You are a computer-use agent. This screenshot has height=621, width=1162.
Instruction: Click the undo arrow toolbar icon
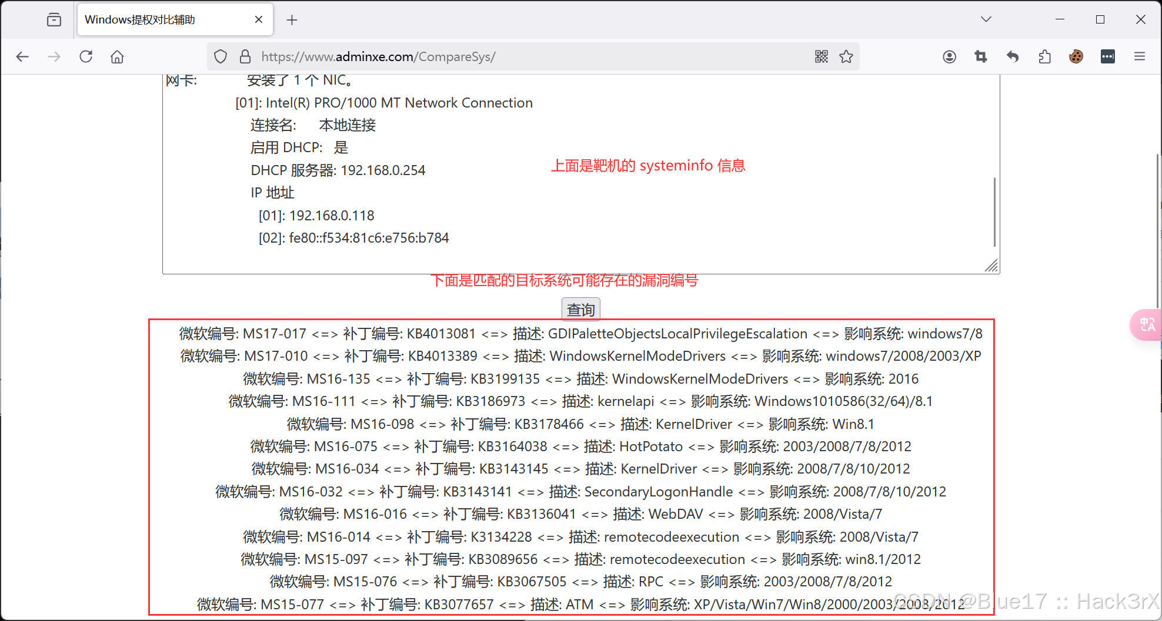coord(1013,56)
